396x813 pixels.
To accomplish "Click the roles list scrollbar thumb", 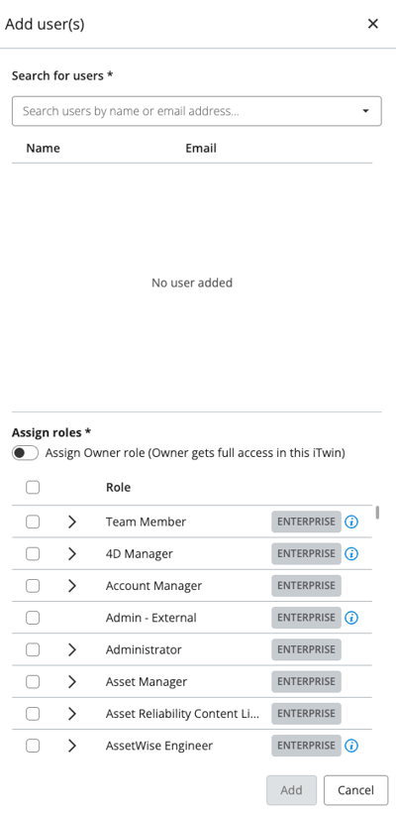I will (x=378, y=513).
